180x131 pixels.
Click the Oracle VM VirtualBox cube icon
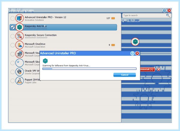pos(19,72)
